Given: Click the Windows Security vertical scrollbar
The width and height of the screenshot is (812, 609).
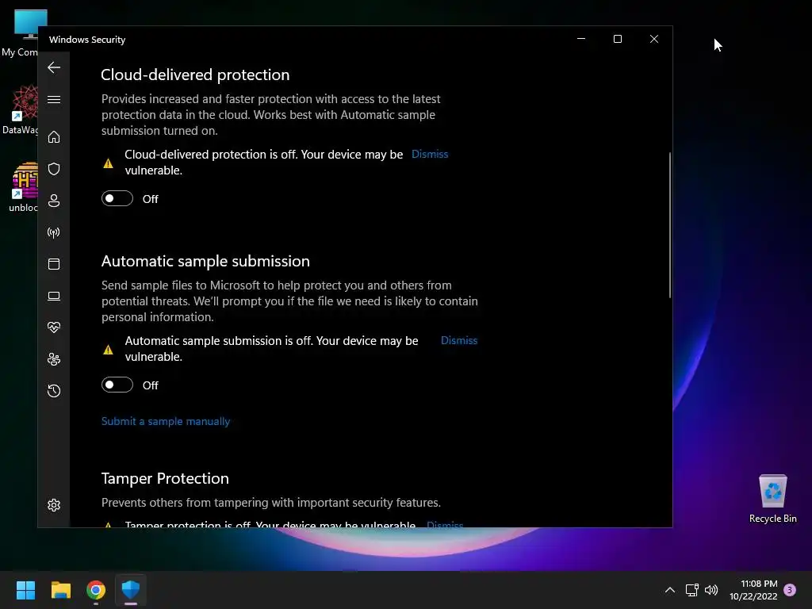Looking at the screenshot, I should tap(669, 225).
